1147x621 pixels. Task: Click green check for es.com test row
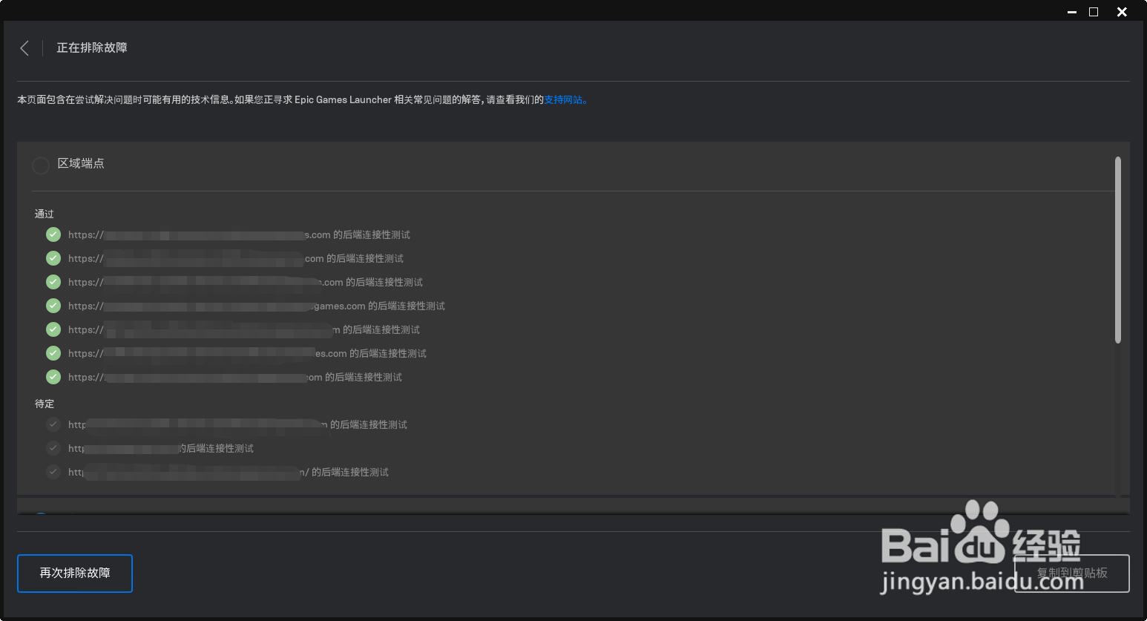pos(53,353)
